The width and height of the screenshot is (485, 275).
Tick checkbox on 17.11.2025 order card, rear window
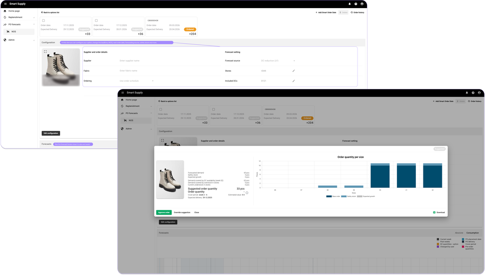(43, 21)
